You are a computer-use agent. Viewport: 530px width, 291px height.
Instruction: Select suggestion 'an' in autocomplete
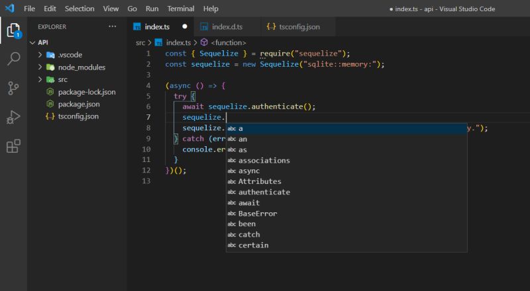(346, 139)
